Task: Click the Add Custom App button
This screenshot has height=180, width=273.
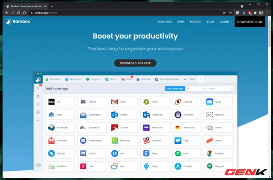Action: (175, 89)
